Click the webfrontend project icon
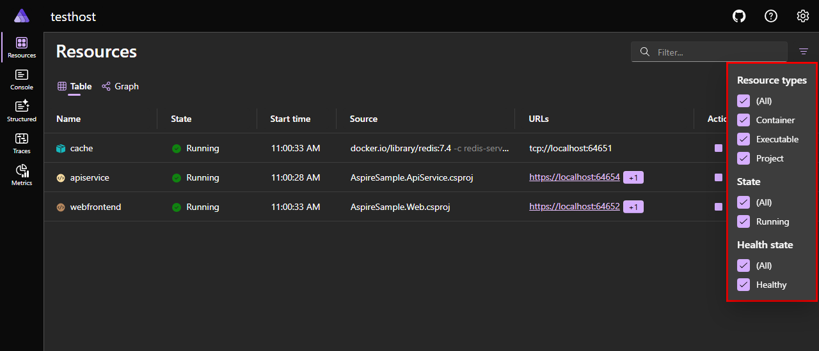The height and width of the screenshot is (351, 819). pos(61,207)
